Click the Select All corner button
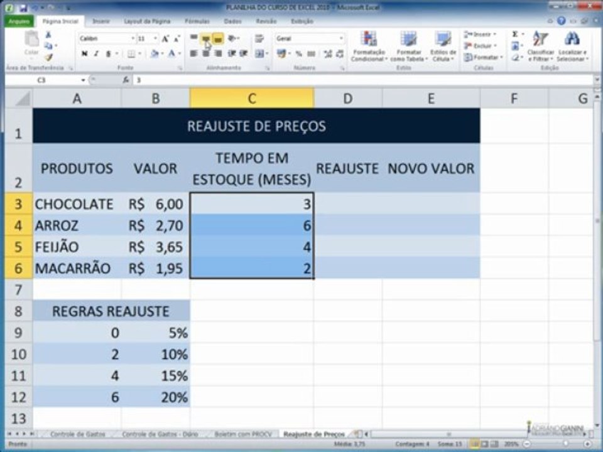The width and height of the screenshot is (603, 452). (18, 99)
